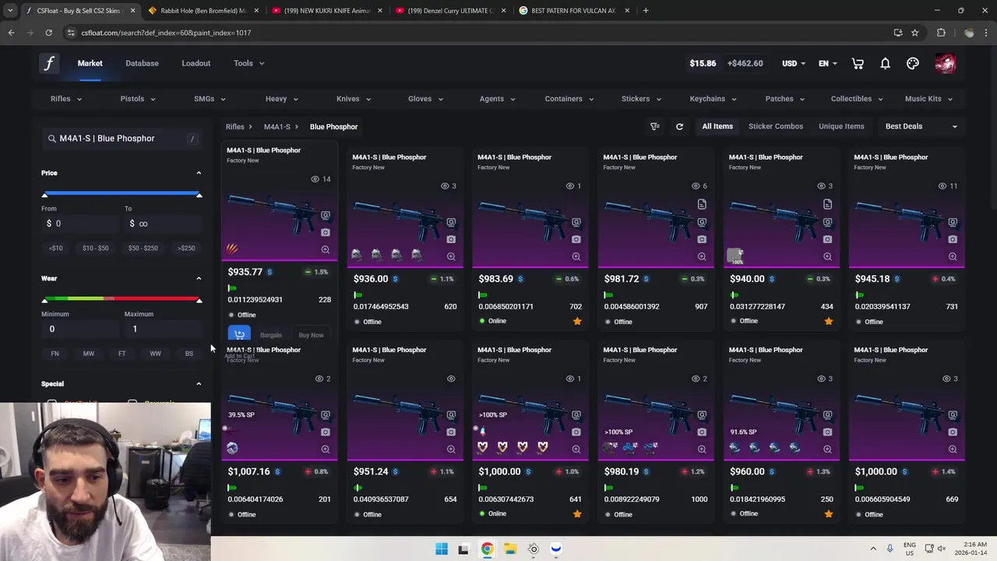997x561 pixels.
Task: Toggle the BS wear filter
Action: pos(188,354)
